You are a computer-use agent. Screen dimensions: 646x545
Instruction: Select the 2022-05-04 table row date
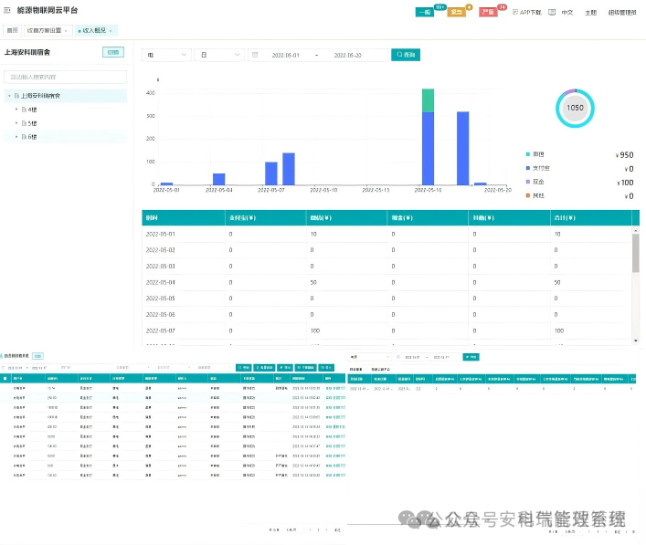coord(160,282)
